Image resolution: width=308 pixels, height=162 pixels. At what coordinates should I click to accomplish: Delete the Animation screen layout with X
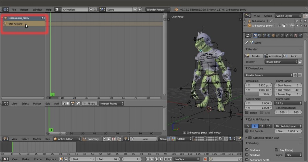point(95,10)
